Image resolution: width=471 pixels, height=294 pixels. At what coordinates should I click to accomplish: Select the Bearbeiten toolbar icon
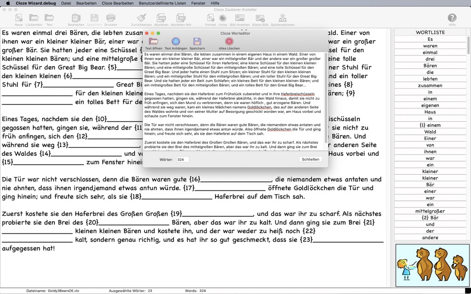pos(76,18)
